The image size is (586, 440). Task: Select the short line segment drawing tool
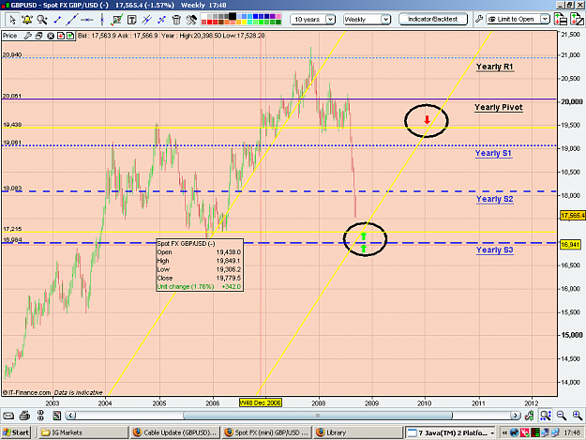pyautogui.click(x=57, y=20)
